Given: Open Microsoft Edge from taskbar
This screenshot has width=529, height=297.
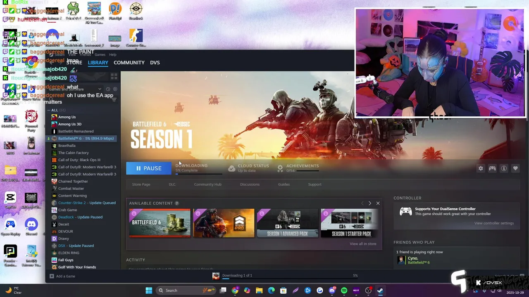Looking at the screenshot, I should point(271,290).
